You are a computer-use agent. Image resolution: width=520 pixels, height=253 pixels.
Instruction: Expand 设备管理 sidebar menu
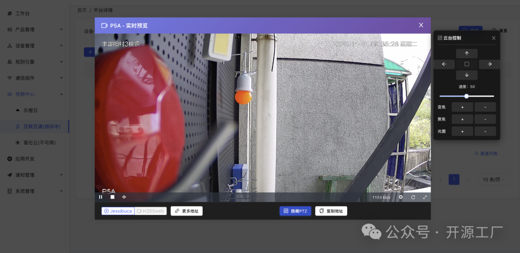coord(35,45)
